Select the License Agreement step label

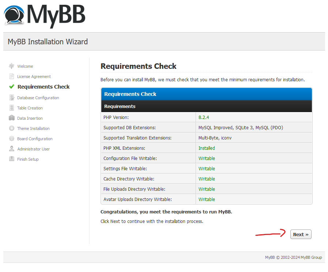pos(34,77)
